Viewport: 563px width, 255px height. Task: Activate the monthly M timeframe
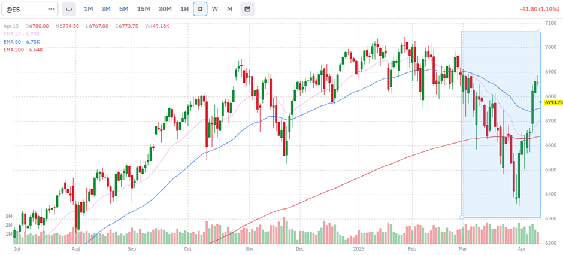point(230,9)
